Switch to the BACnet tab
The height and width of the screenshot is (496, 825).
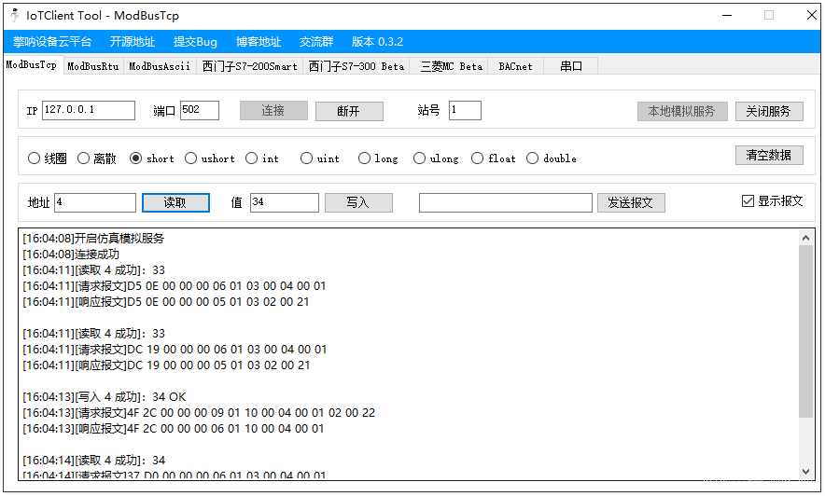(x=515, y=66)
